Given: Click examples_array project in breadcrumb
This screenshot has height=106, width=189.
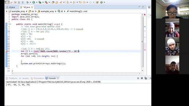Looking at the screenshot, I should click(17, 11).
